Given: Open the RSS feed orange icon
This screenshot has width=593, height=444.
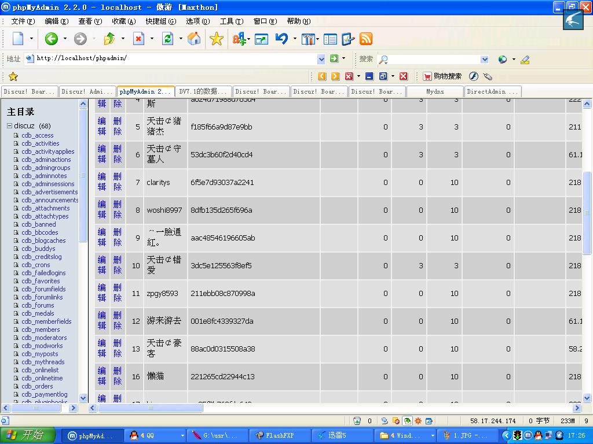Looking at the screenshot, I should [366, 39].
